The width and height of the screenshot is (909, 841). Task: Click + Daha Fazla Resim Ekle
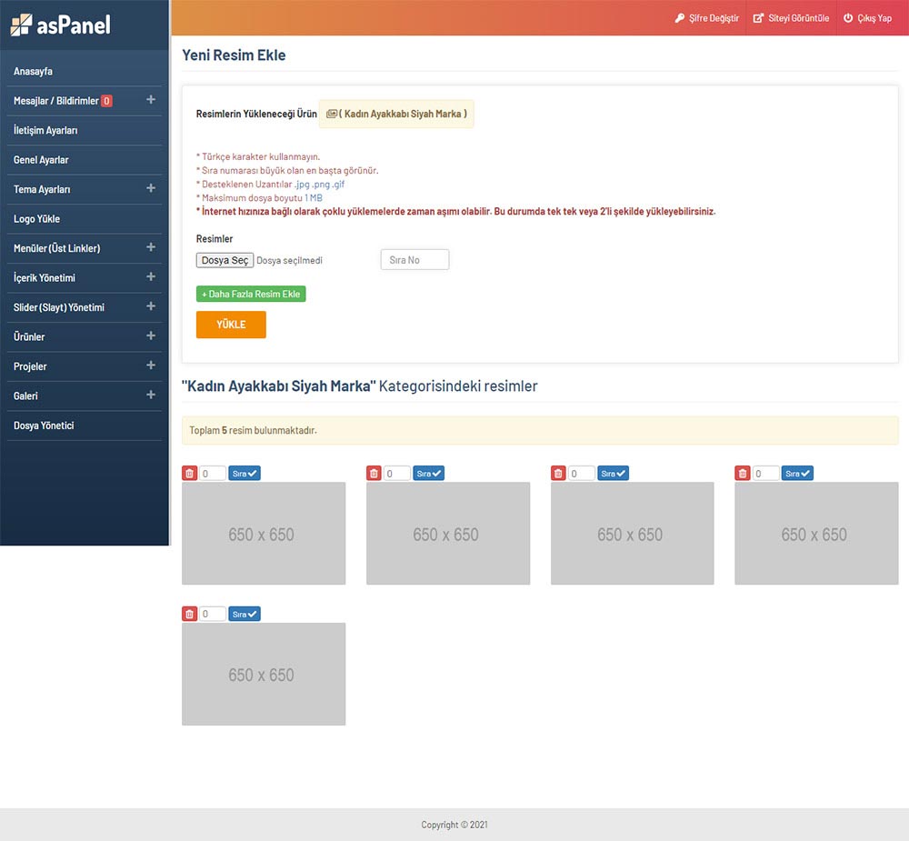point(251,295)
